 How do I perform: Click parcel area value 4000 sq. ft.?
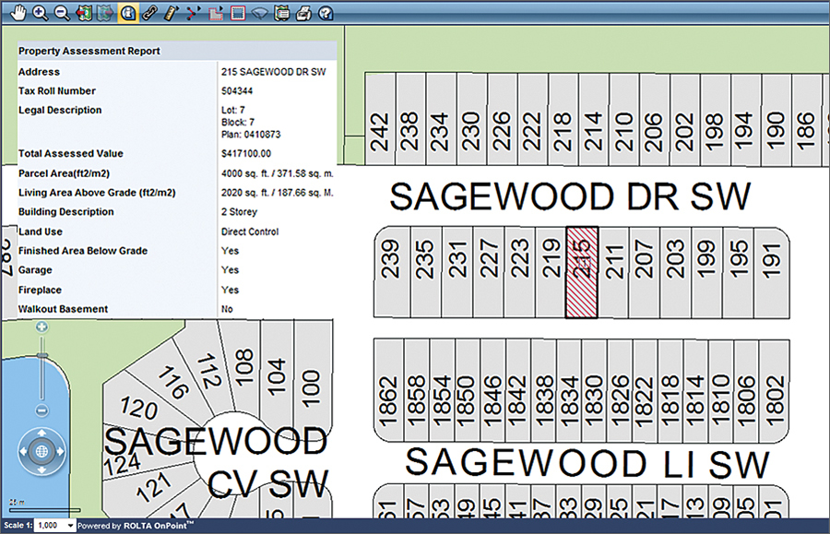278,173
